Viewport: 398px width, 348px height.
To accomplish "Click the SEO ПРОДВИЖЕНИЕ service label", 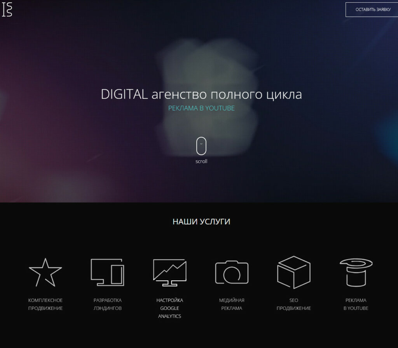I will (x=294, y=304).
